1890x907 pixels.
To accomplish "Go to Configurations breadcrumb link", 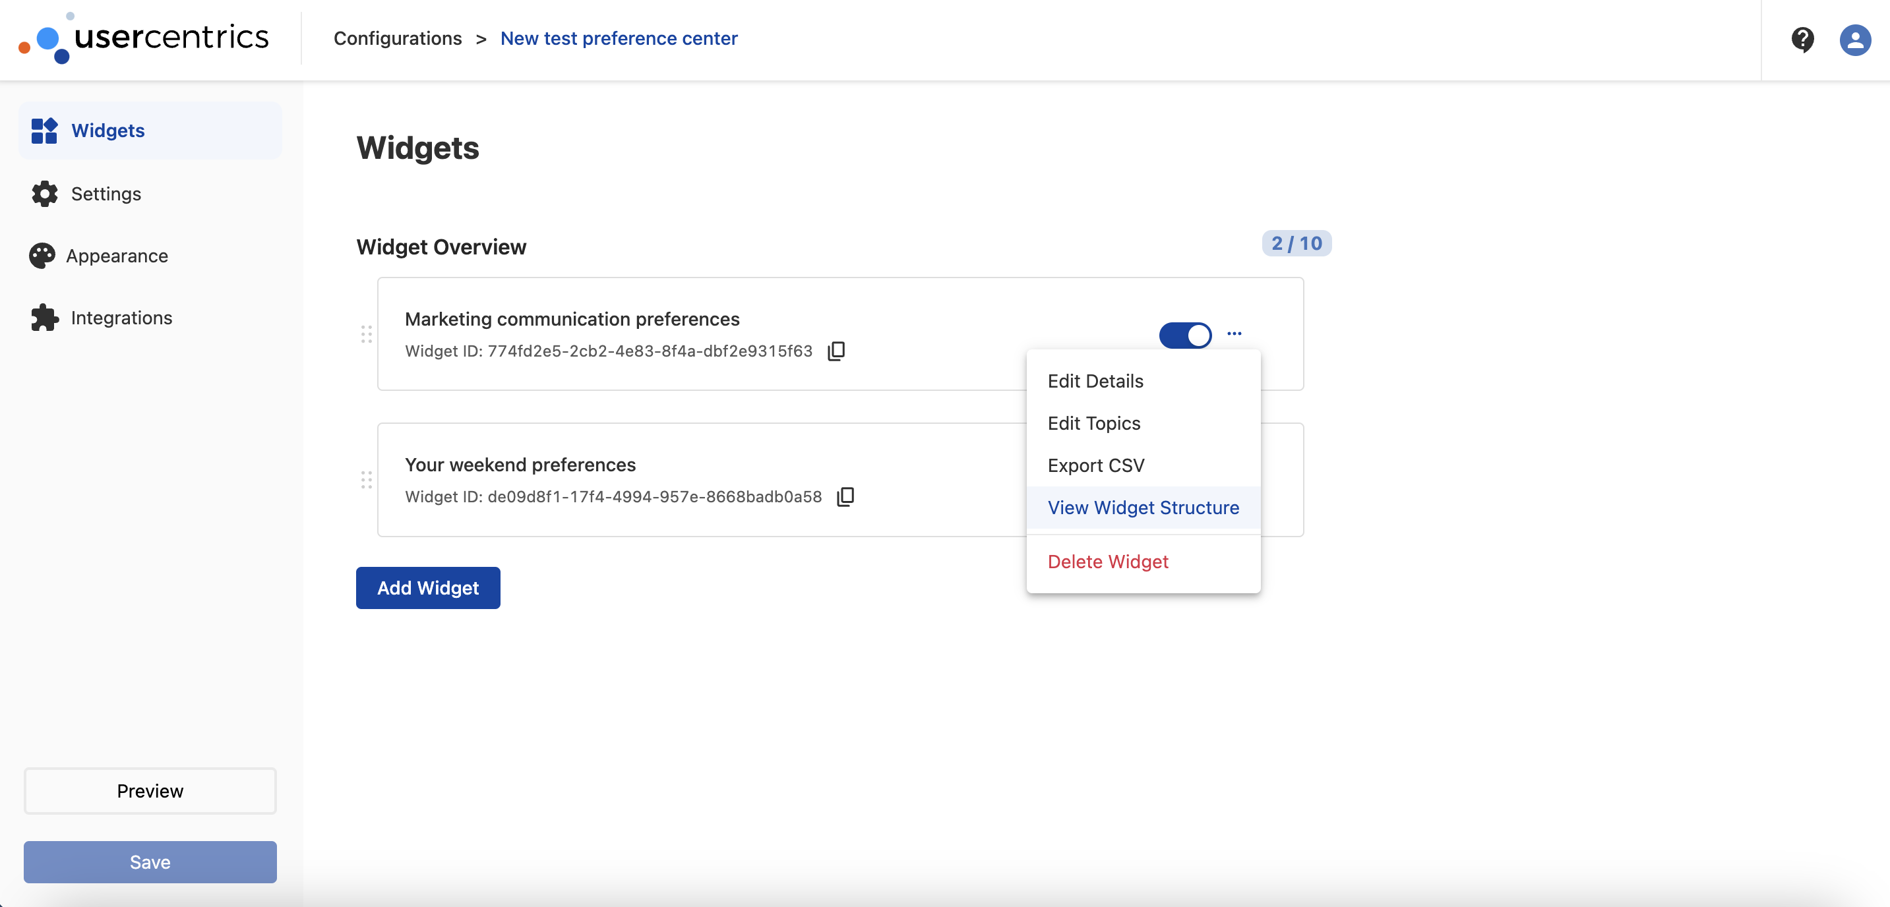I will tap(397, 38).
